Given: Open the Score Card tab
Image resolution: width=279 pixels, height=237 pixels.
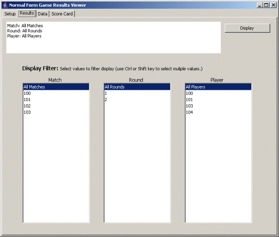Looking at the screenshot, I should 62,14.
